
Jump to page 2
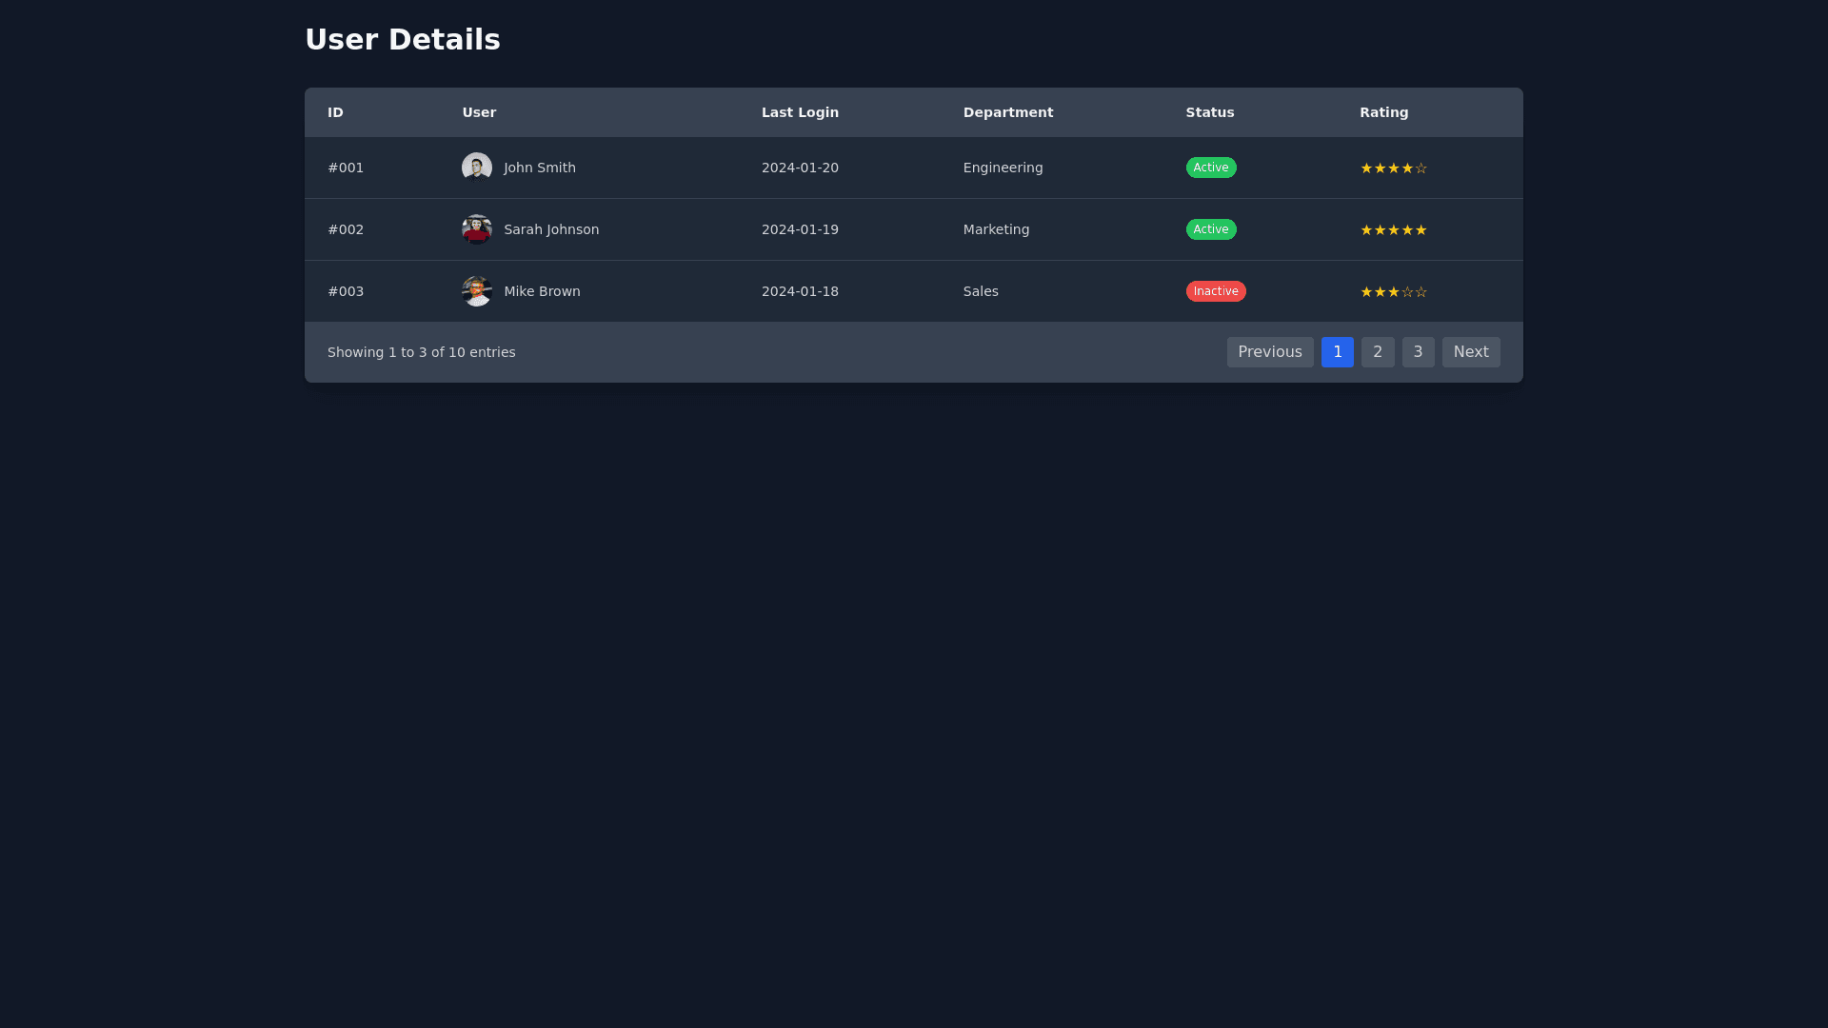point(1377,352)
